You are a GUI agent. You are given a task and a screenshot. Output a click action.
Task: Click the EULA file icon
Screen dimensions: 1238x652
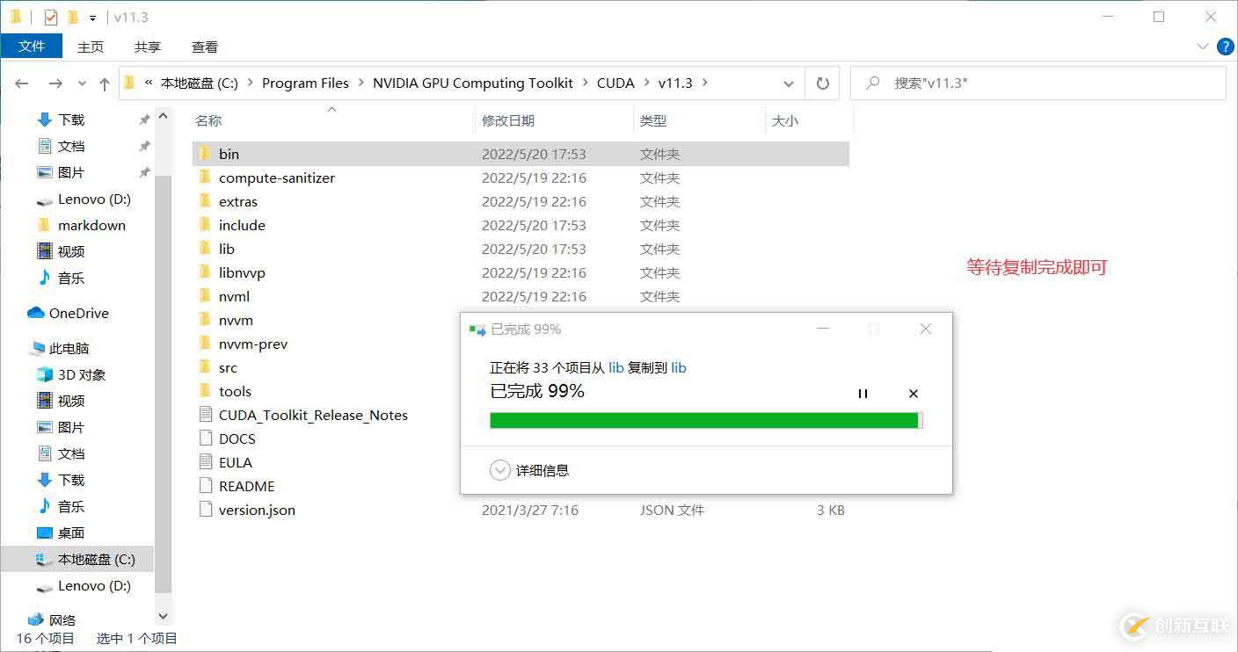click(x=206, y=462)
